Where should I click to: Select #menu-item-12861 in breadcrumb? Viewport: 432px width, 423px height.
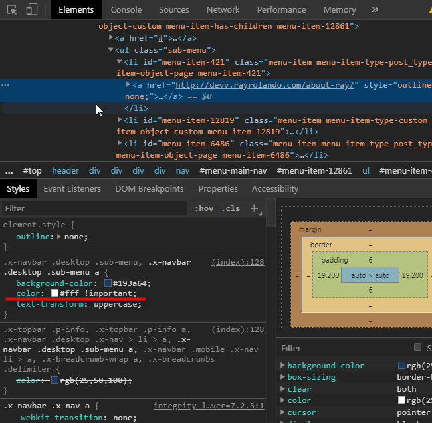[x=314, y=171]
